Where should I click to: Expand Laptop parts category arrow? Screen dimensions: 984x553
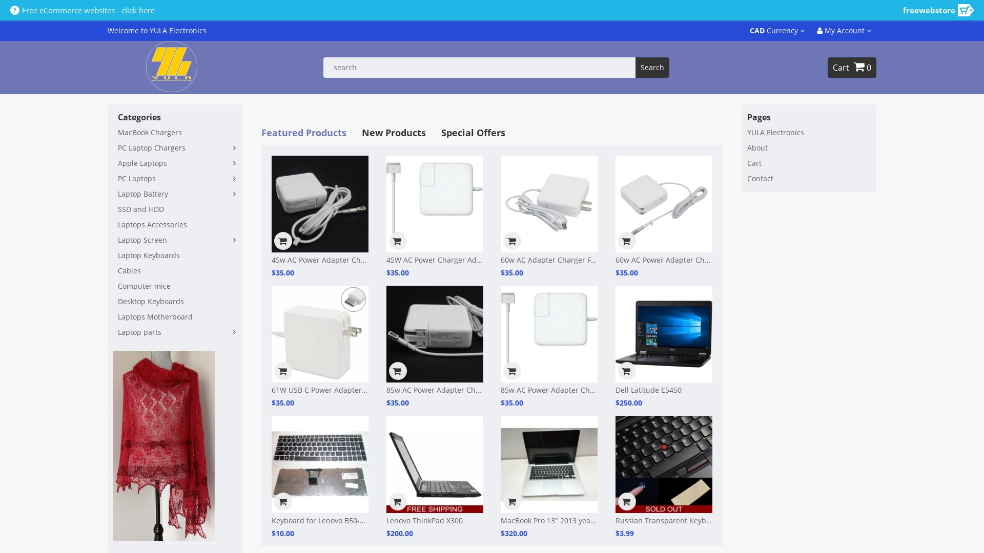[234, 332]
